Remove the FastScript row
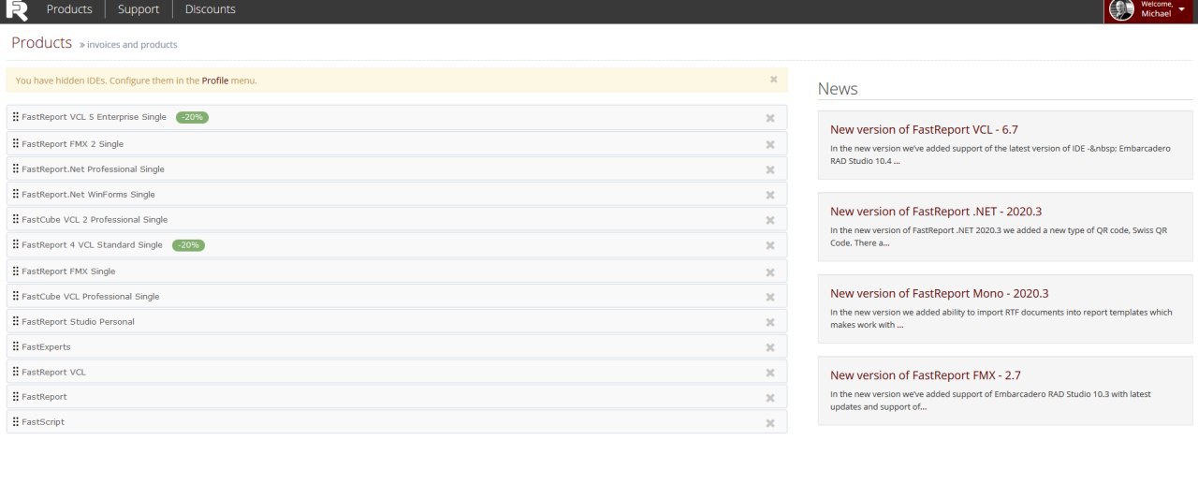The height and width of the screenshot is (484, 1198). click(x=770, y=423)
